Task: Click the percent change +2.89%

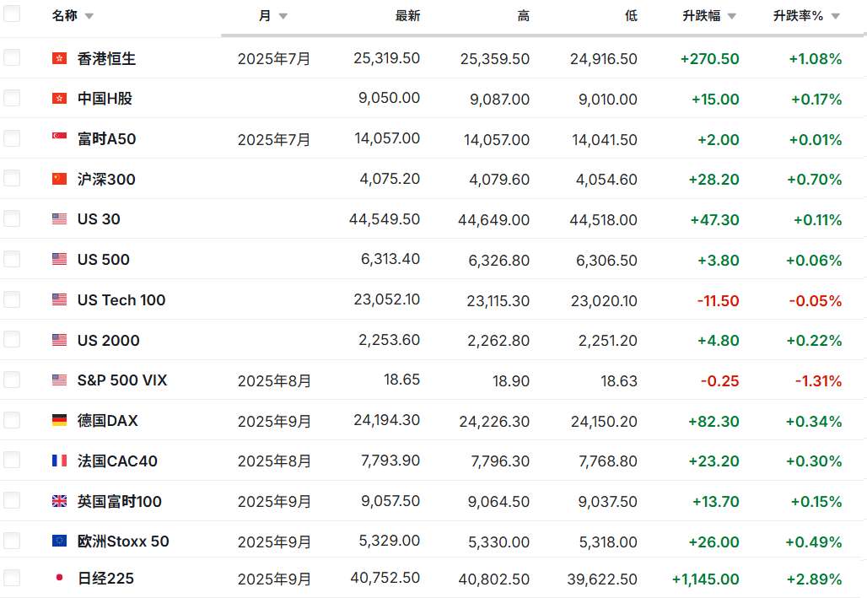Action: point(815,579)
